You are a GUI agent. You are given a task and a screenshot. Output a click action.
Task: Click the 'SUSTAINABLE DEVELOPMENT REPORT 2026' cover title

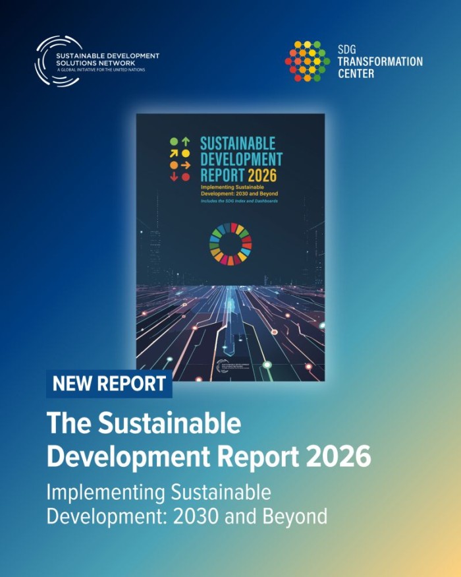(x=241, y=160)
